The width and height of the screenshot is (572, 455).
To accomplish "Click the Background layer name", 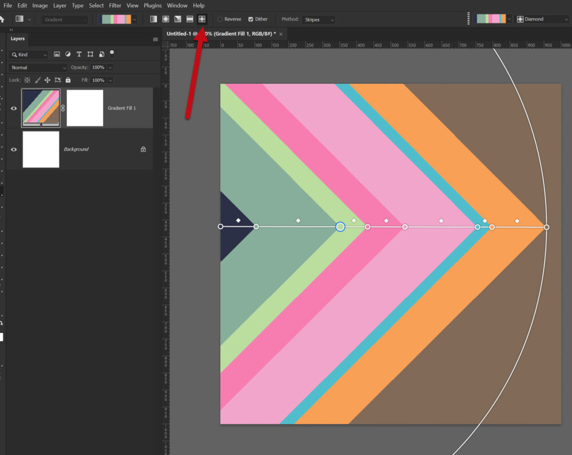I will 76,149.
